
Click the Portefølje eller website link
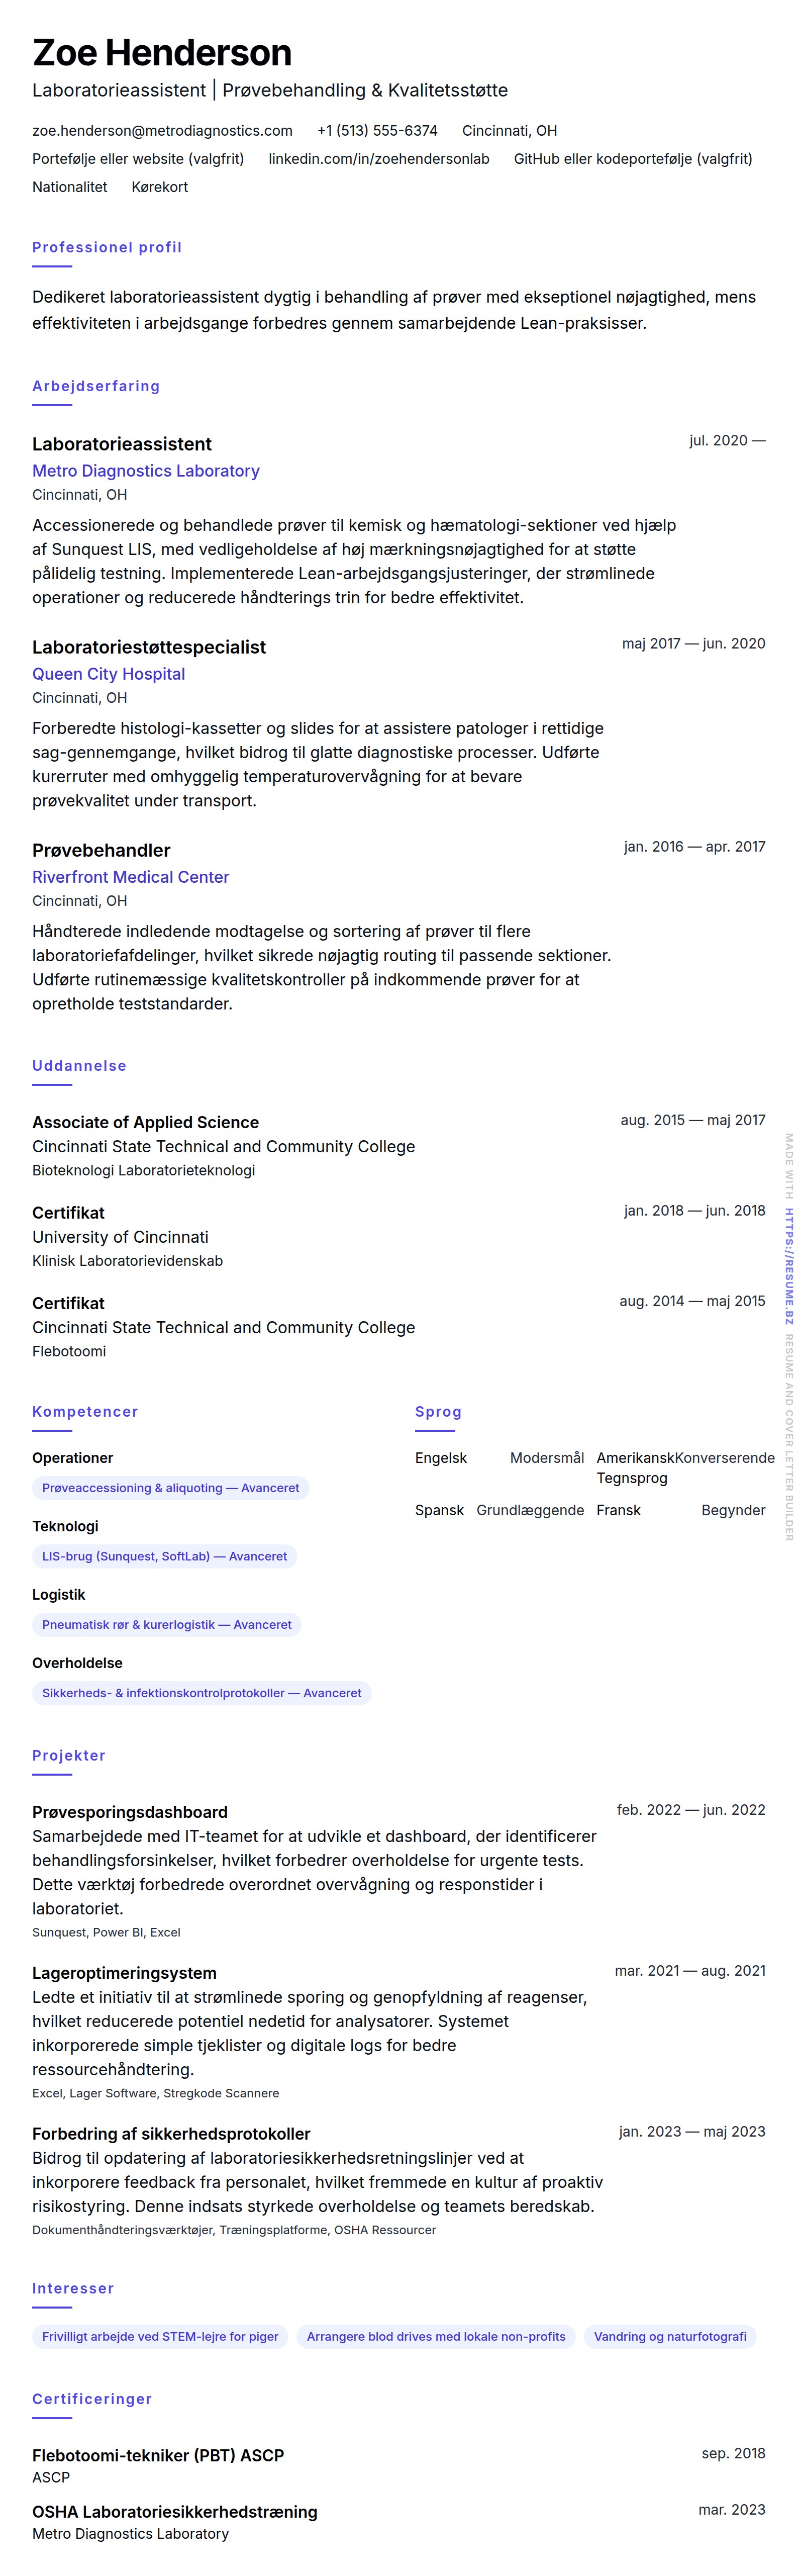tap(138, 159)
